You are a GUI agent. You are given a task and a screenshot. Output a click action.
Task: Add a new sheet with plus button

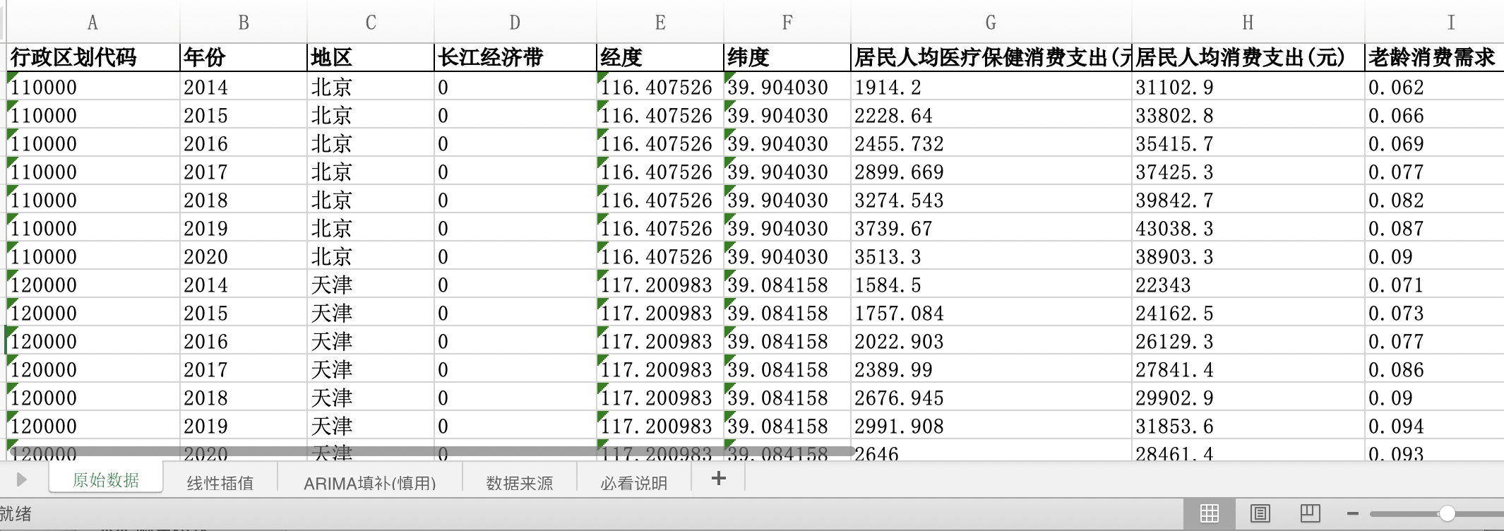(x=719, y=479)
